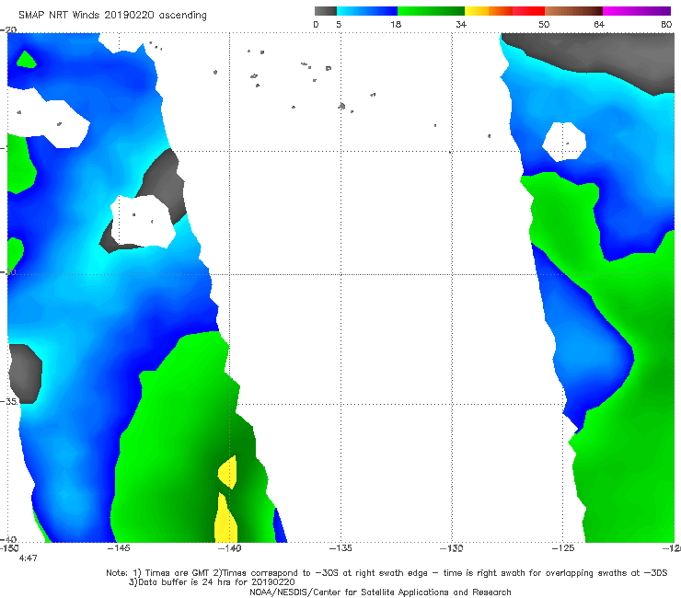Click the longitude label '-150'
Screen dimensions: 681x598
[8, 548]
